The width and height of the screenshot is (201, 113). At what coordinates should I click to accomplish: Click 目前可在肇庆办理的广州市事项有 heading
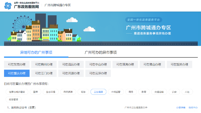tap(26, 84)
